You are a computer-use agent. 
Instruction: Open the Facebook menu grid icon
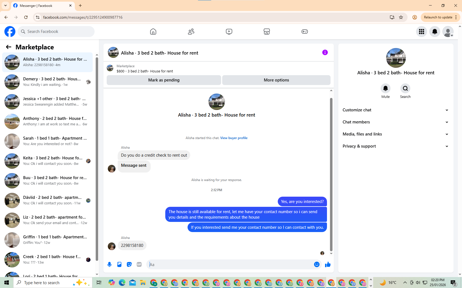click(x=422, y=32)
